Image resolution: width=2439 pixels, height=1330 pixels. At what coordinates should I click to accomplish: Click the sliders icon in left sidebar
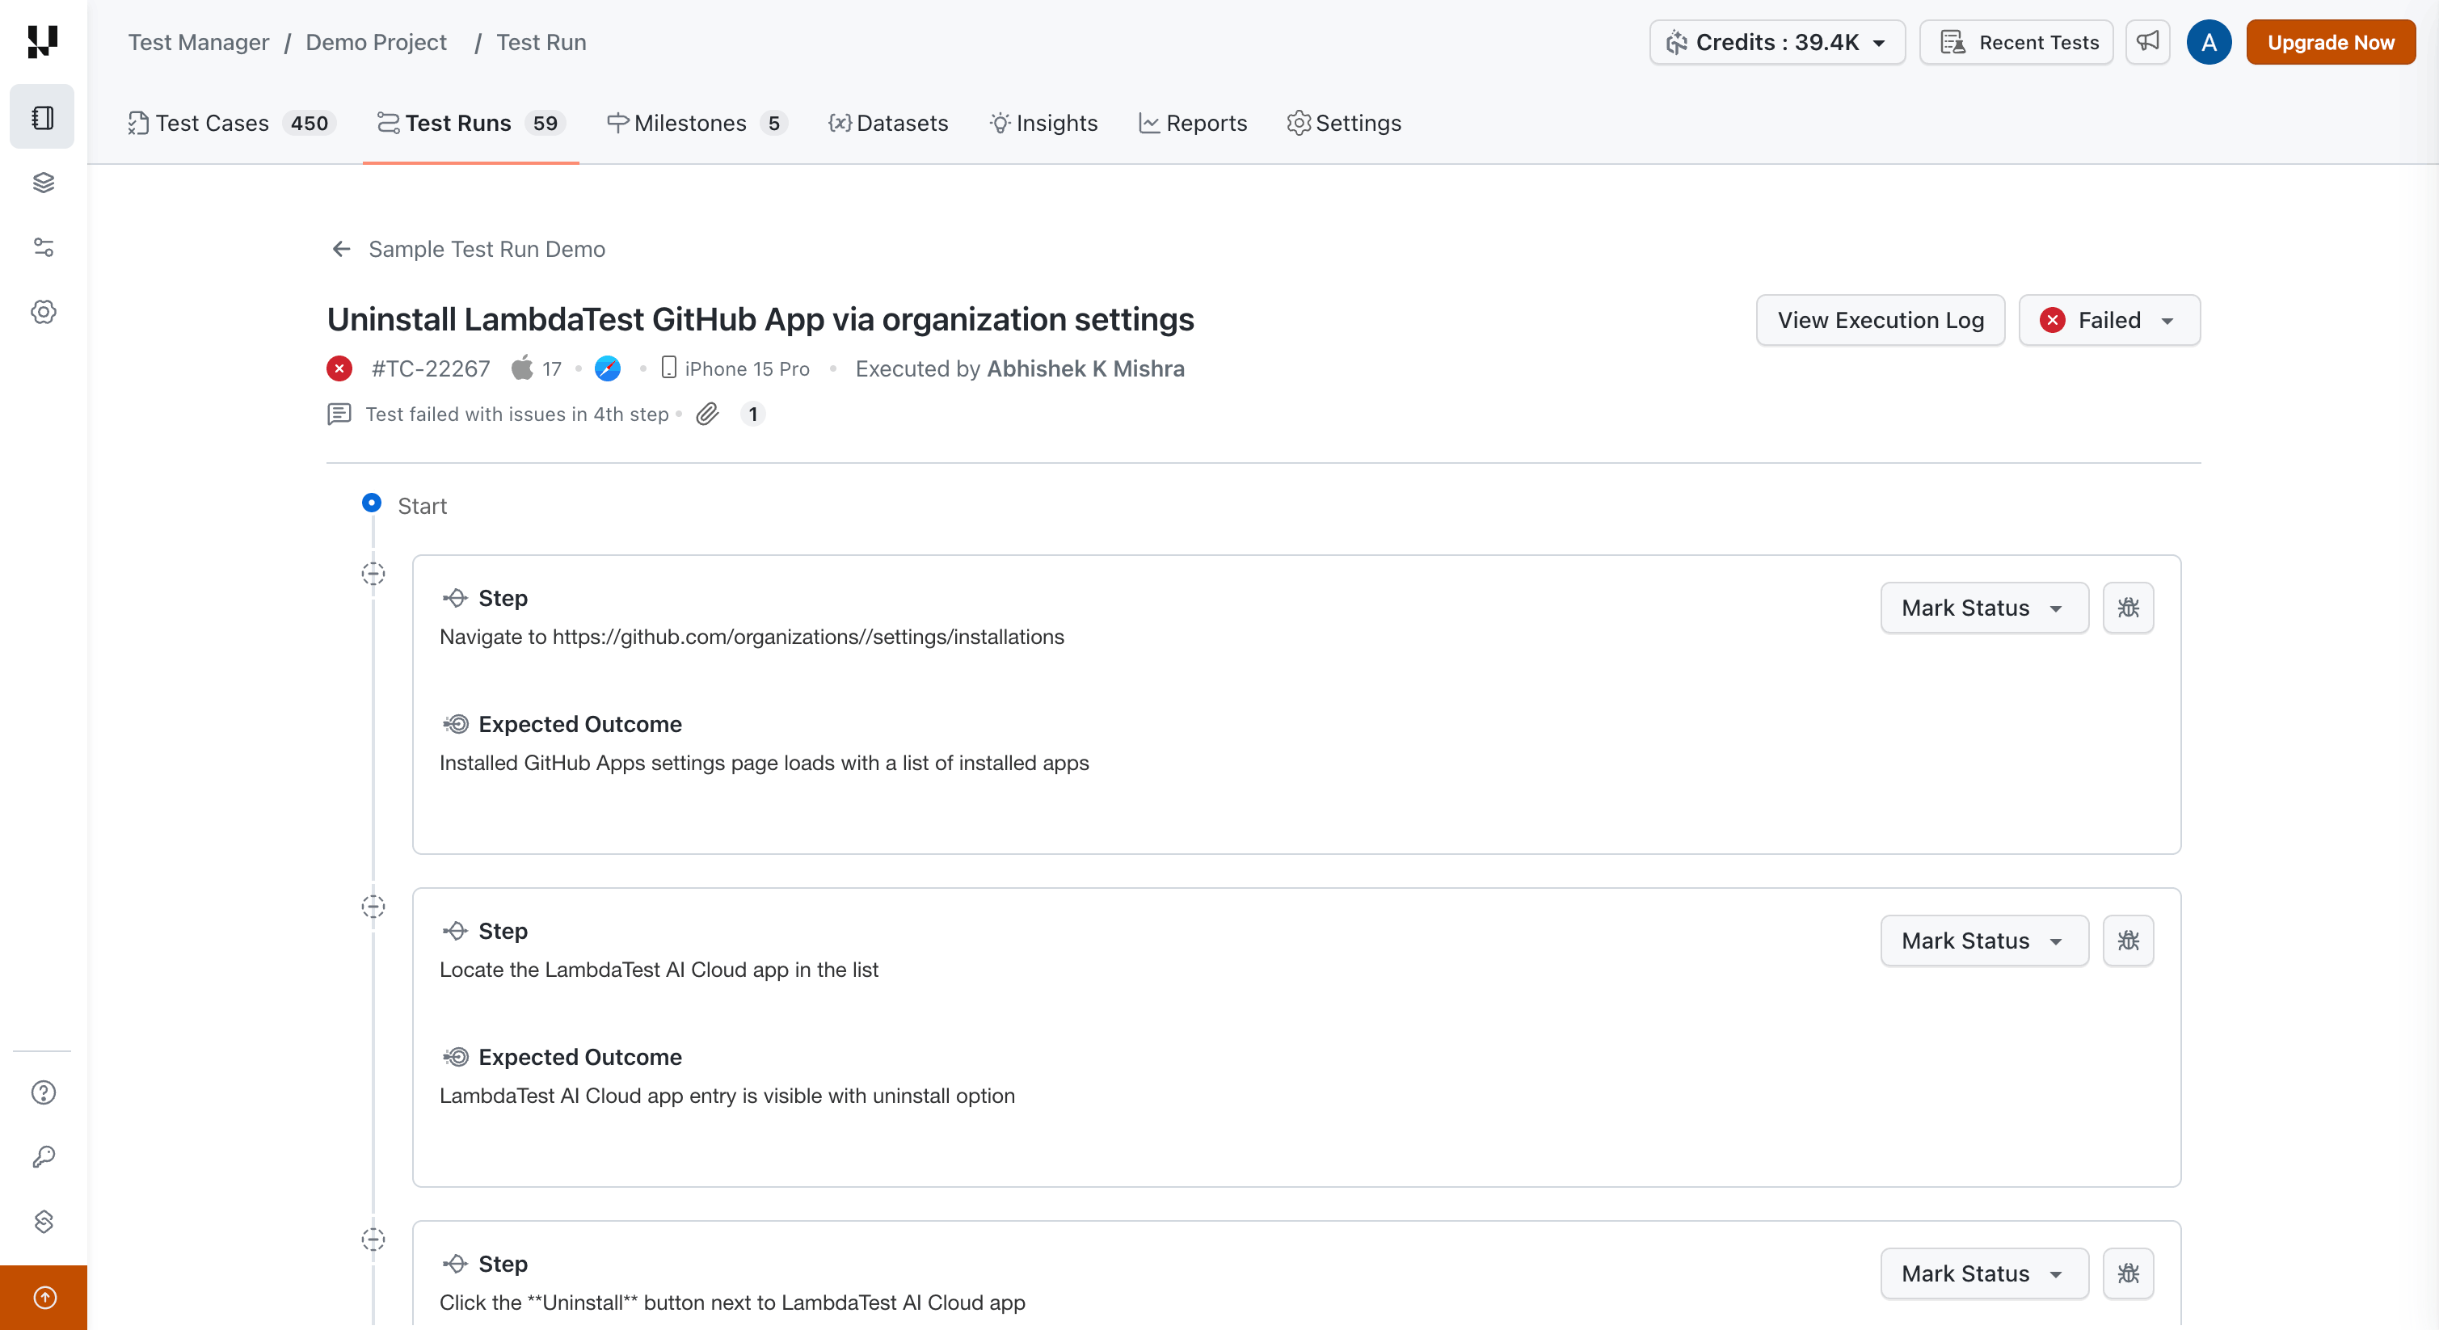(44, 247)
